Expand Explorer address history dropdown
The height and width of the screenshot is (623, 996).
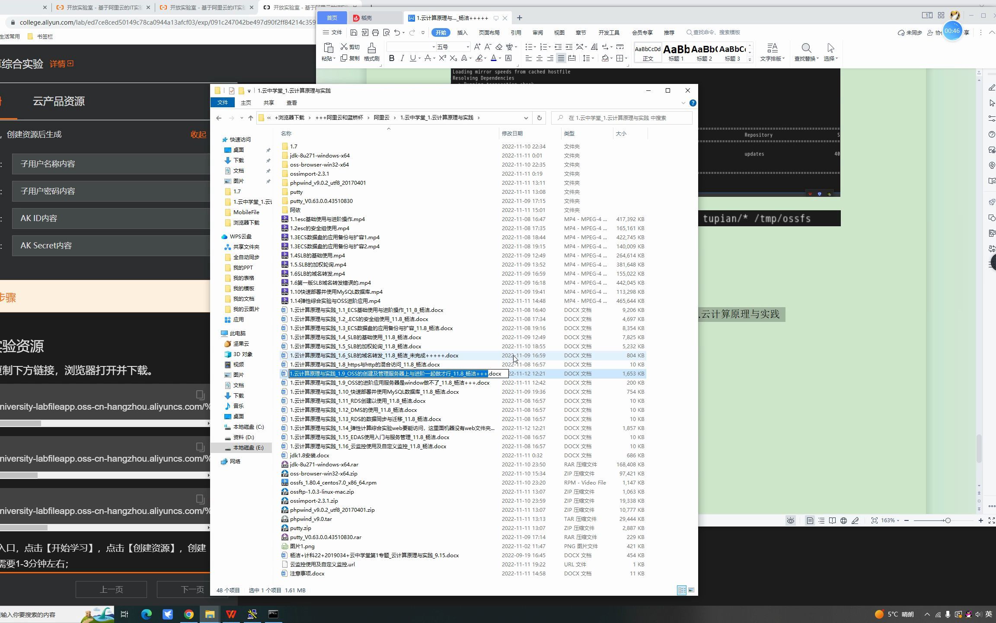click(526, 118)
